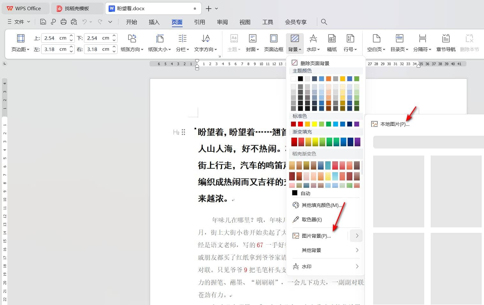Increase the 上 top margin with the stepper
The image size is (484, 305).
coord(71,36)
